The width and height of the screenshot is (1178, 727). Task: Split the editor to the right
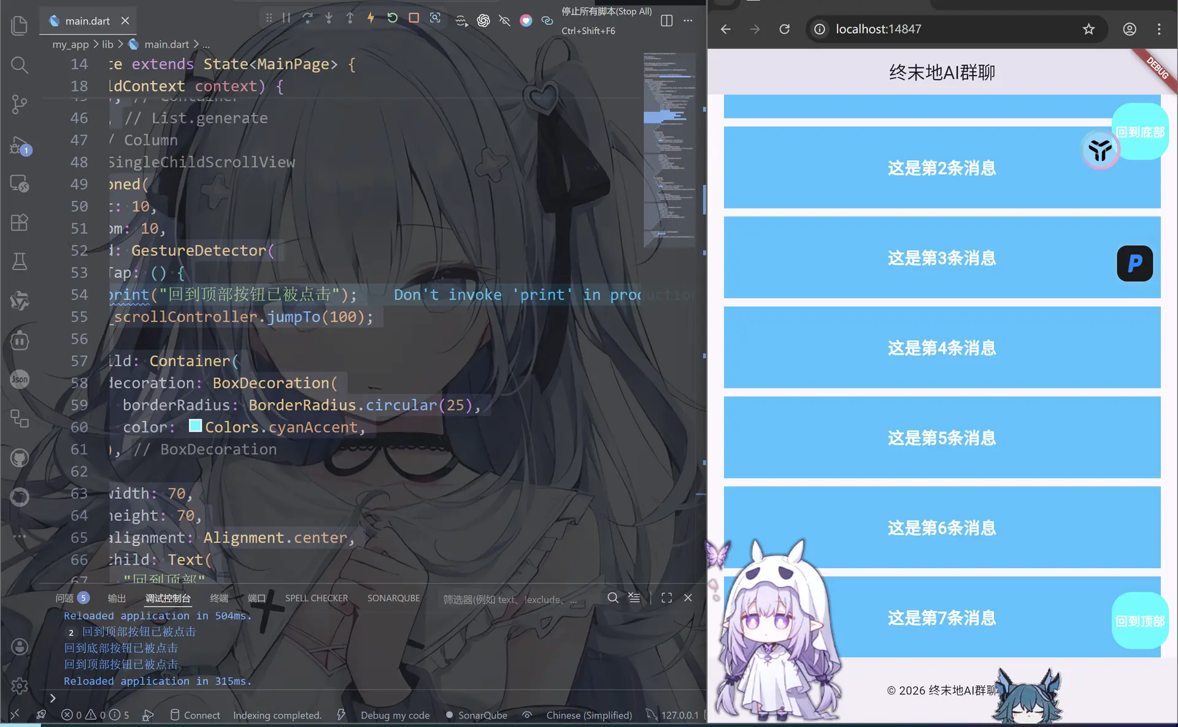(x=667, y=21)
